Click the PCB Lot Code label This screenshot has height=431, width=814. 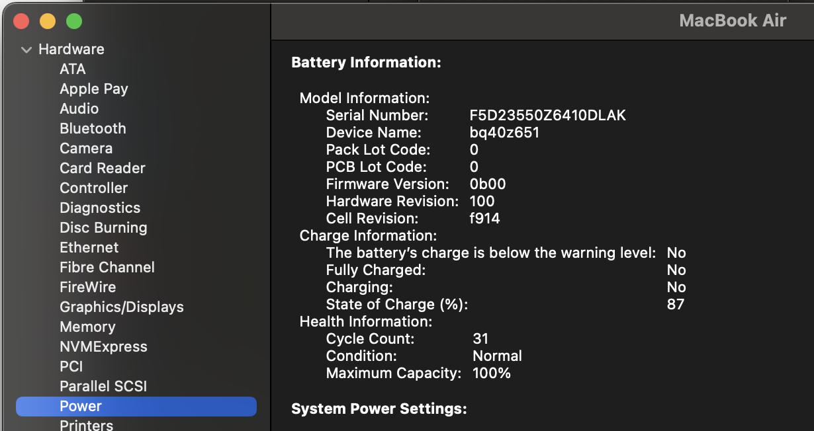click(x=377, y=167)
